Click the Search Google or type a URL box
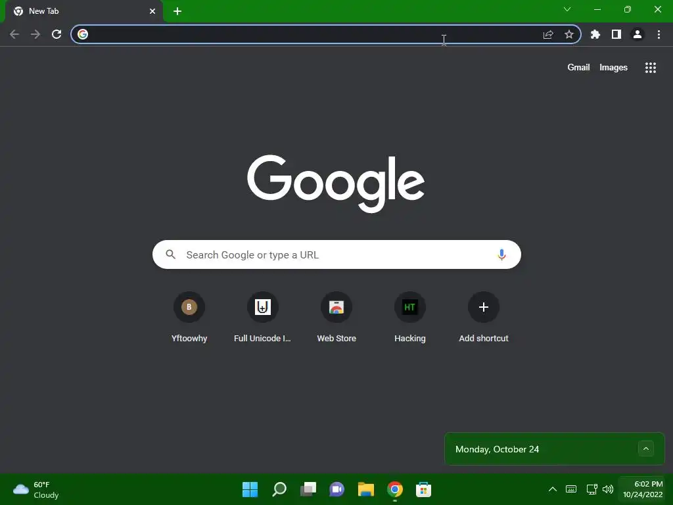This screenshot has height=505, width=673. coord(336,254)
